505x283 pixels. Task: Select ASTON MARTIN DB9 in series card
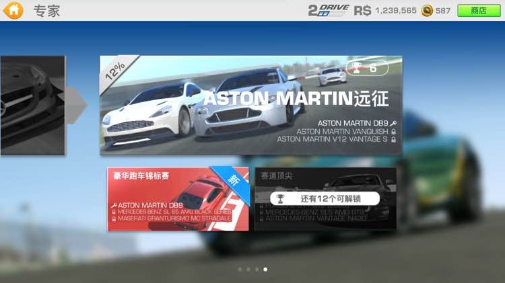(353, 123)
